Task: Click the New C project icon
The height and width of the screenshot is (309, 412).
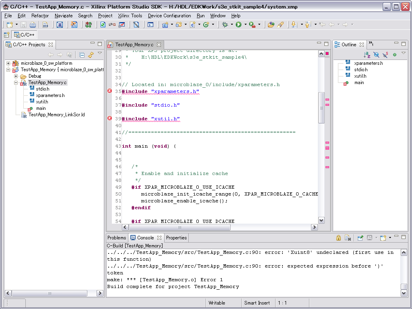Action: [x=165, y=25]
